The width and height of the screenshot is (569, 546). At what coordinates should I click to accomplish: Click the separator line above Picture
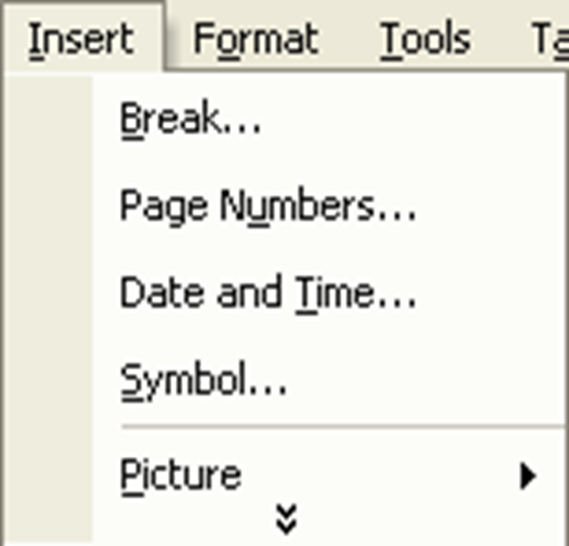tap(343, 427)
